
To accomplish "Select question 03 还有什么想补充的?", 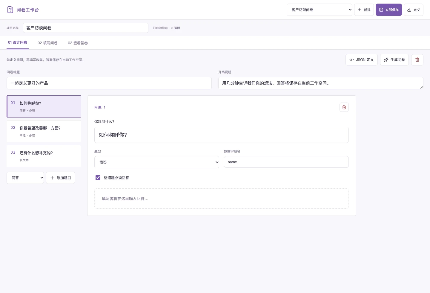I will [44, 156].
